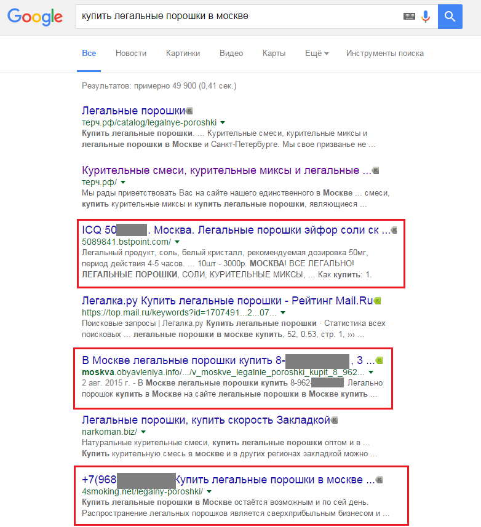The width and height of the screenshot is (481, 527).
Task: Open the on-screen keyboard icon in search box
Action: click(x=409, y=16)
